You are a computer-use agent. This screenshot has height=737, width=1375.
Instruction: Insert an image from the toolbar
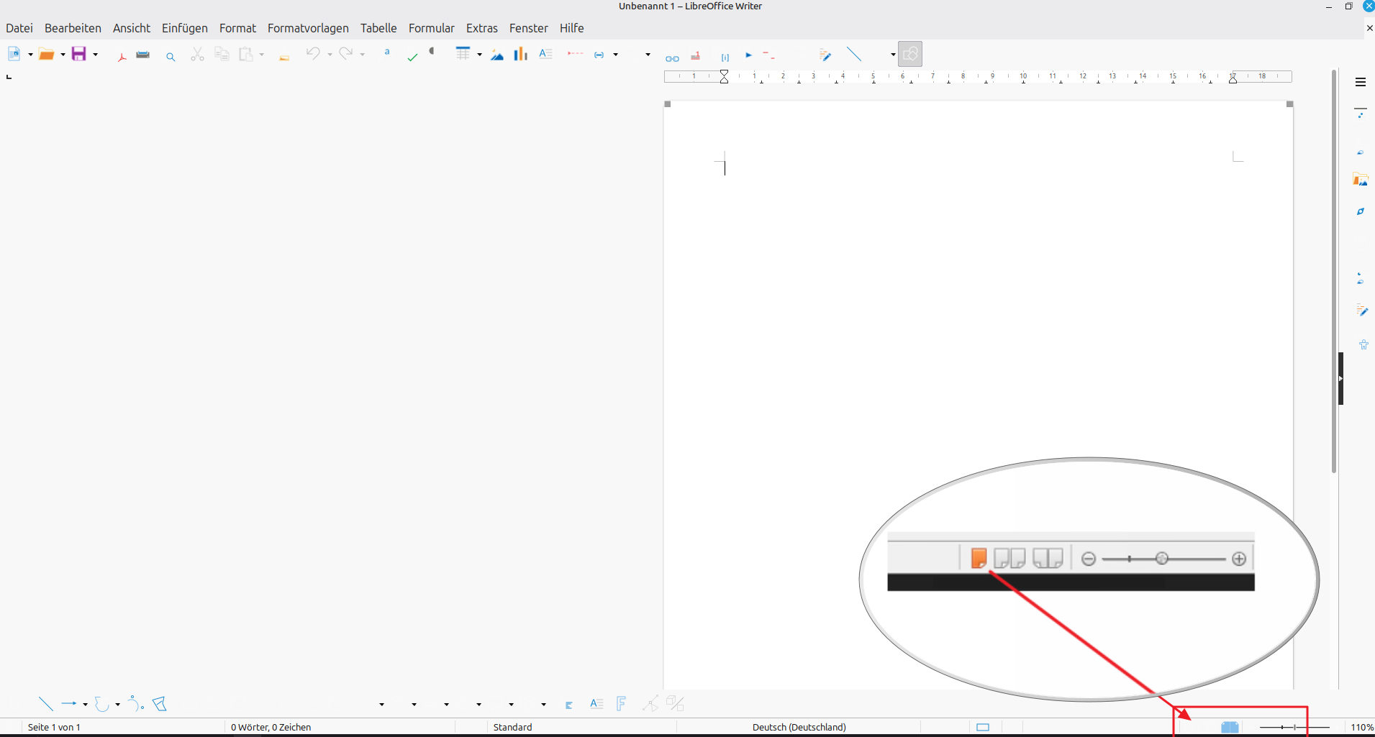497,55
